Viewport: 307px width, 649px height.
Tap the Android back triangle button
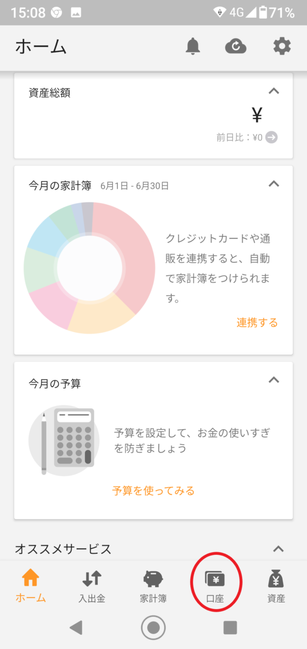(x=76, y=627)
